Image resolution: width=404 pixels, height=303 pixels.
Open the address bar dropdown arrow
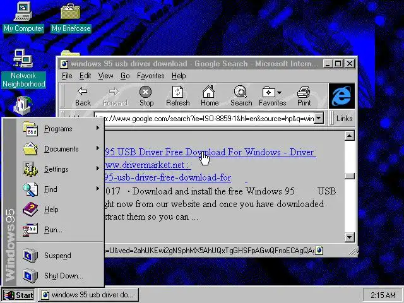319,119
